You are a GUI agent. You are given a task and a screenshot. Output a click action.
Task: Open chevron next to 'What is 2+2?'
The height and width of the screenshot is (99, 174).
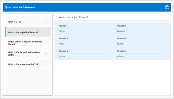pyautogui.click(x=46, y=22)
